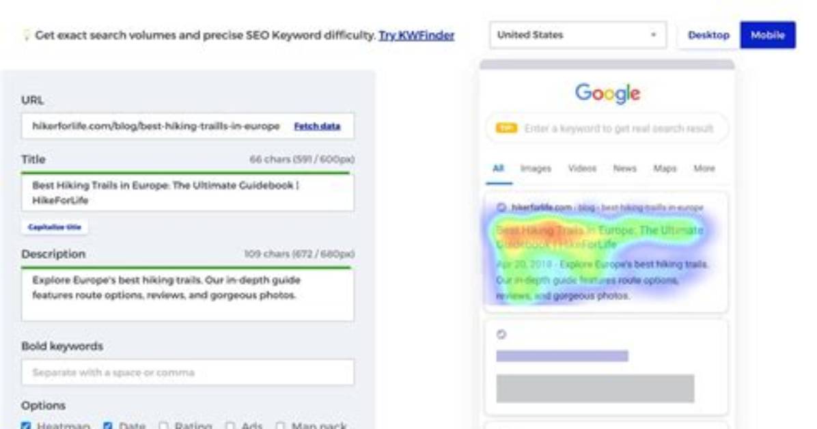Open the More tab in preview
The image size is (817, 429).
[x=704, y=168]
